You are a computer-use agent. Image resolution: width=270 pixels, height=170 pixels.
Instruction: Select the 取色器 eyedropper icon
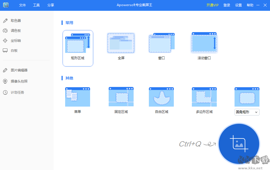coord(5,21)
